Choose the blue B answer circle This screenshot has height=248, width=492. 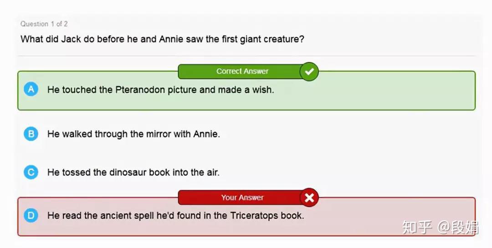tap(31, 134)
